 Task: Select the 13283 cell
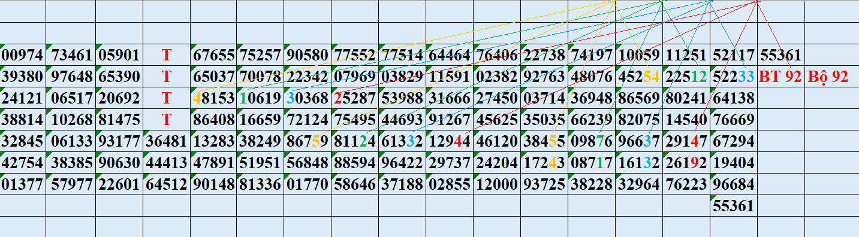(213, 141)
